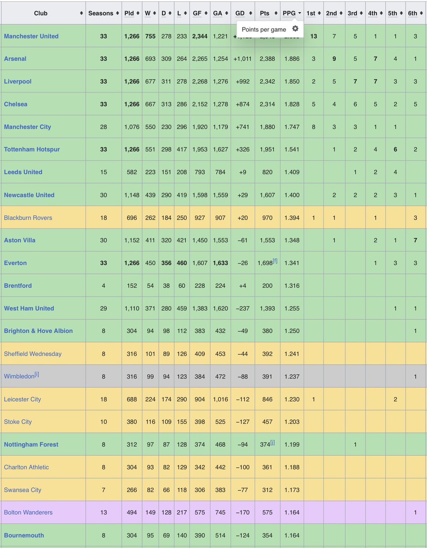Click Brentford's 1.316 PPG value
Viewport: 427px width, 548px height.
292,286
